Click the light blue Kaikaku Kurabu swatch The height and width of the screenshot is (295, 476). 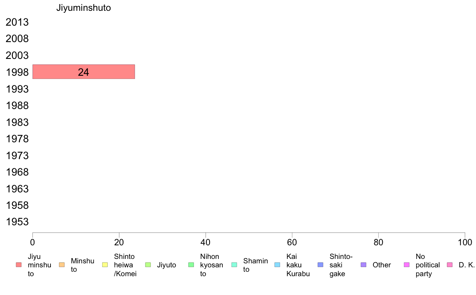coord(277,265)
